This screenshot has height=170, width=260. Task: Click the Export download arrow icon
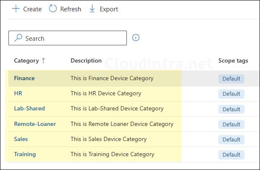pos(92,9)
